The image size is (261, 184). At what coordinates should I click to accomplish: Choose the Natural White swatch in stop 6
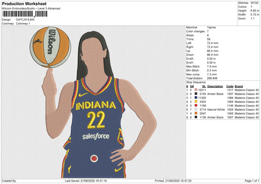(196, 109)
